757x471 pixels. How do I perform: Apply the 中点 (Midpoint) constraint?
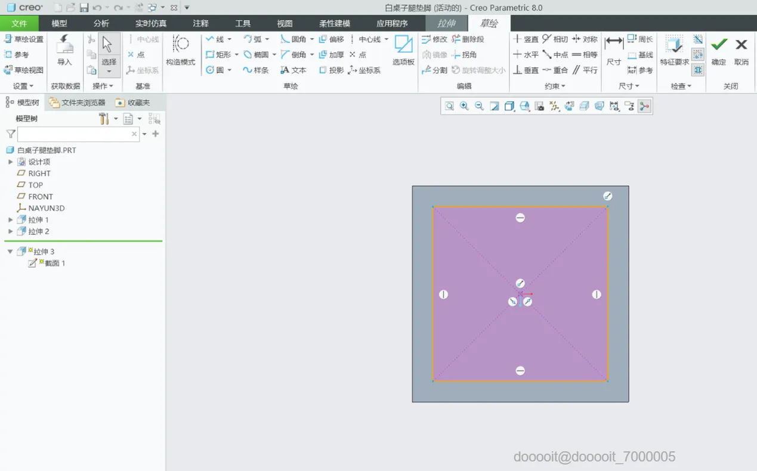pyautogui.click(x=555, y=55)
